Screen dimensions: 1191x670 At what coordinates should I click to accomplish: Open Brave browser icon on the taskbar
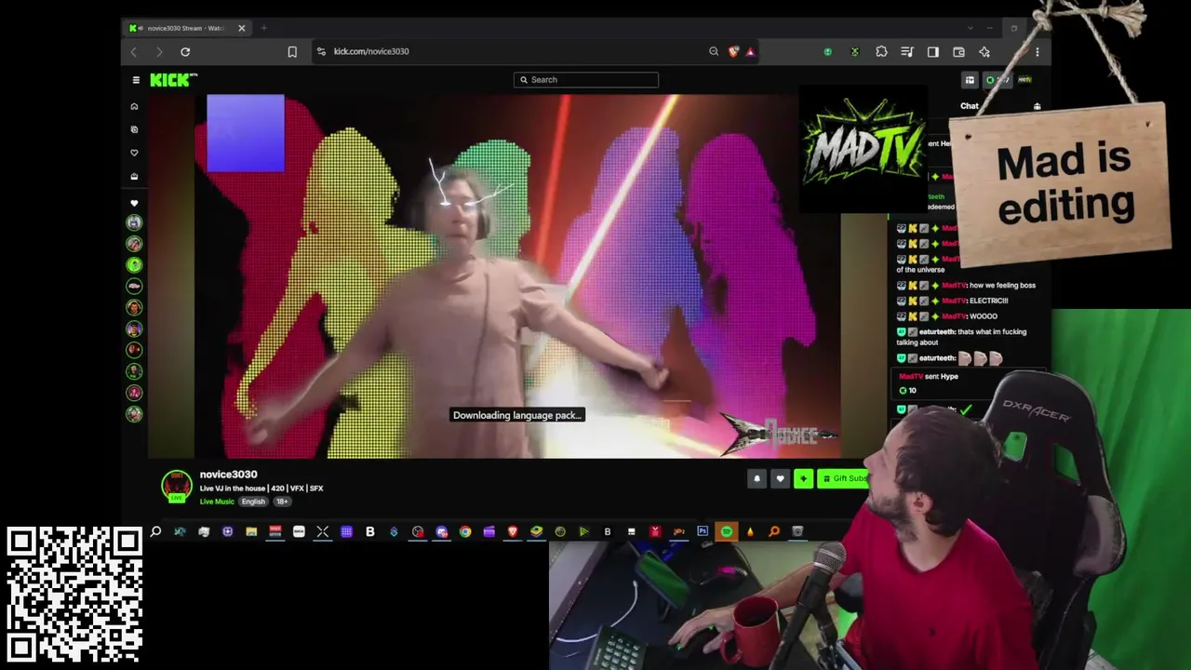click(513, 531)
